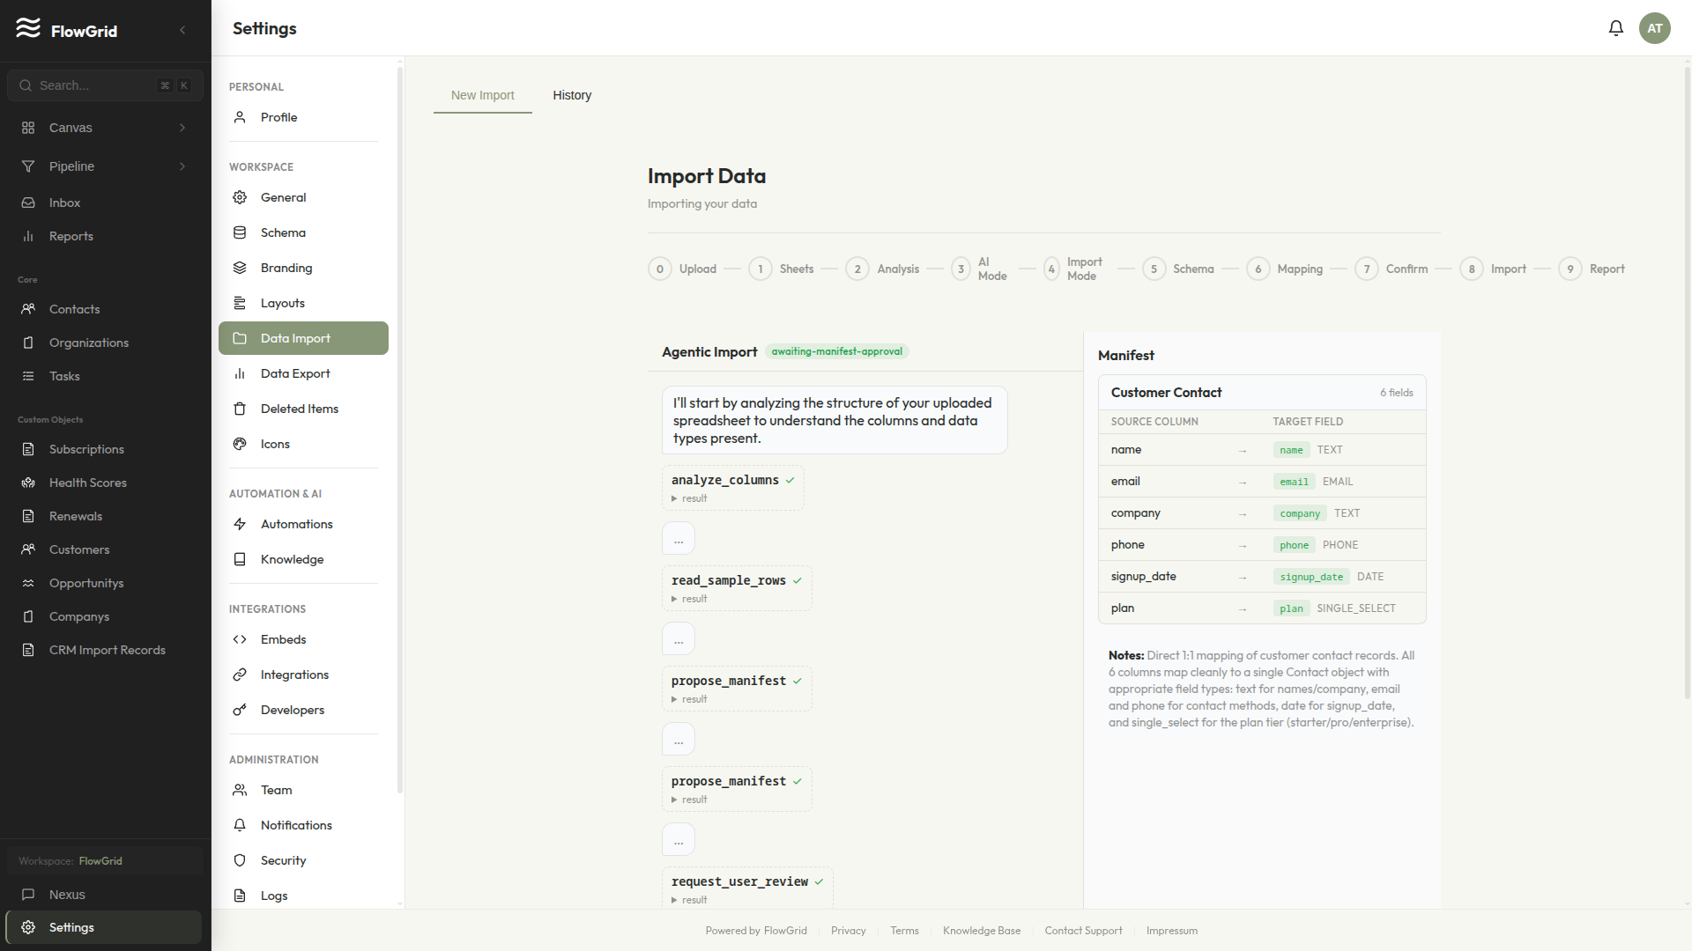Viewport: 1692px width, 951px height.
Task: Expand the ellipsis below analyze_columns
Action: [x=679, y=538]
